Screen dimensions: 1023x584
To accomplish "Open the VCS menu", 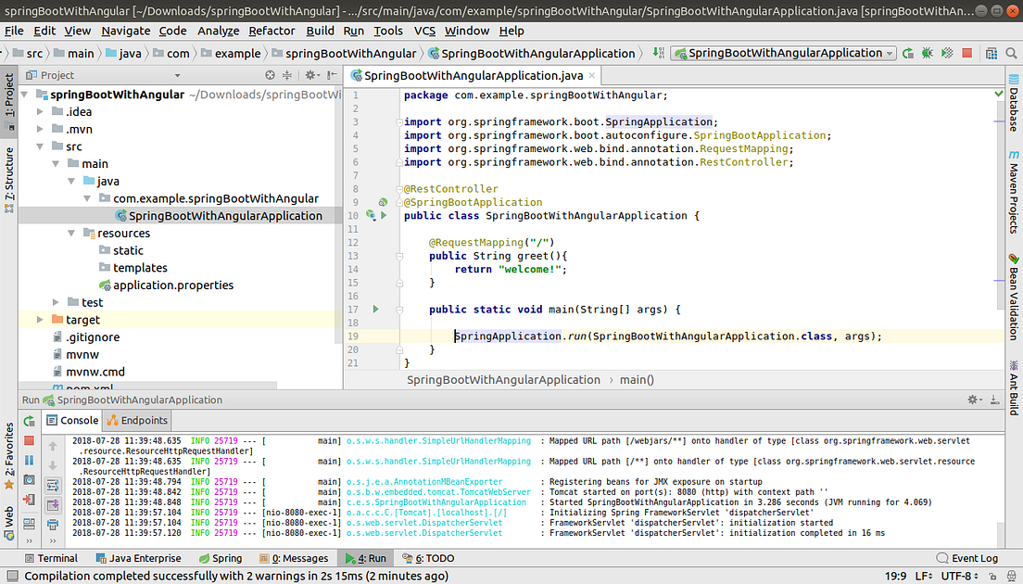I will point(424,31).
